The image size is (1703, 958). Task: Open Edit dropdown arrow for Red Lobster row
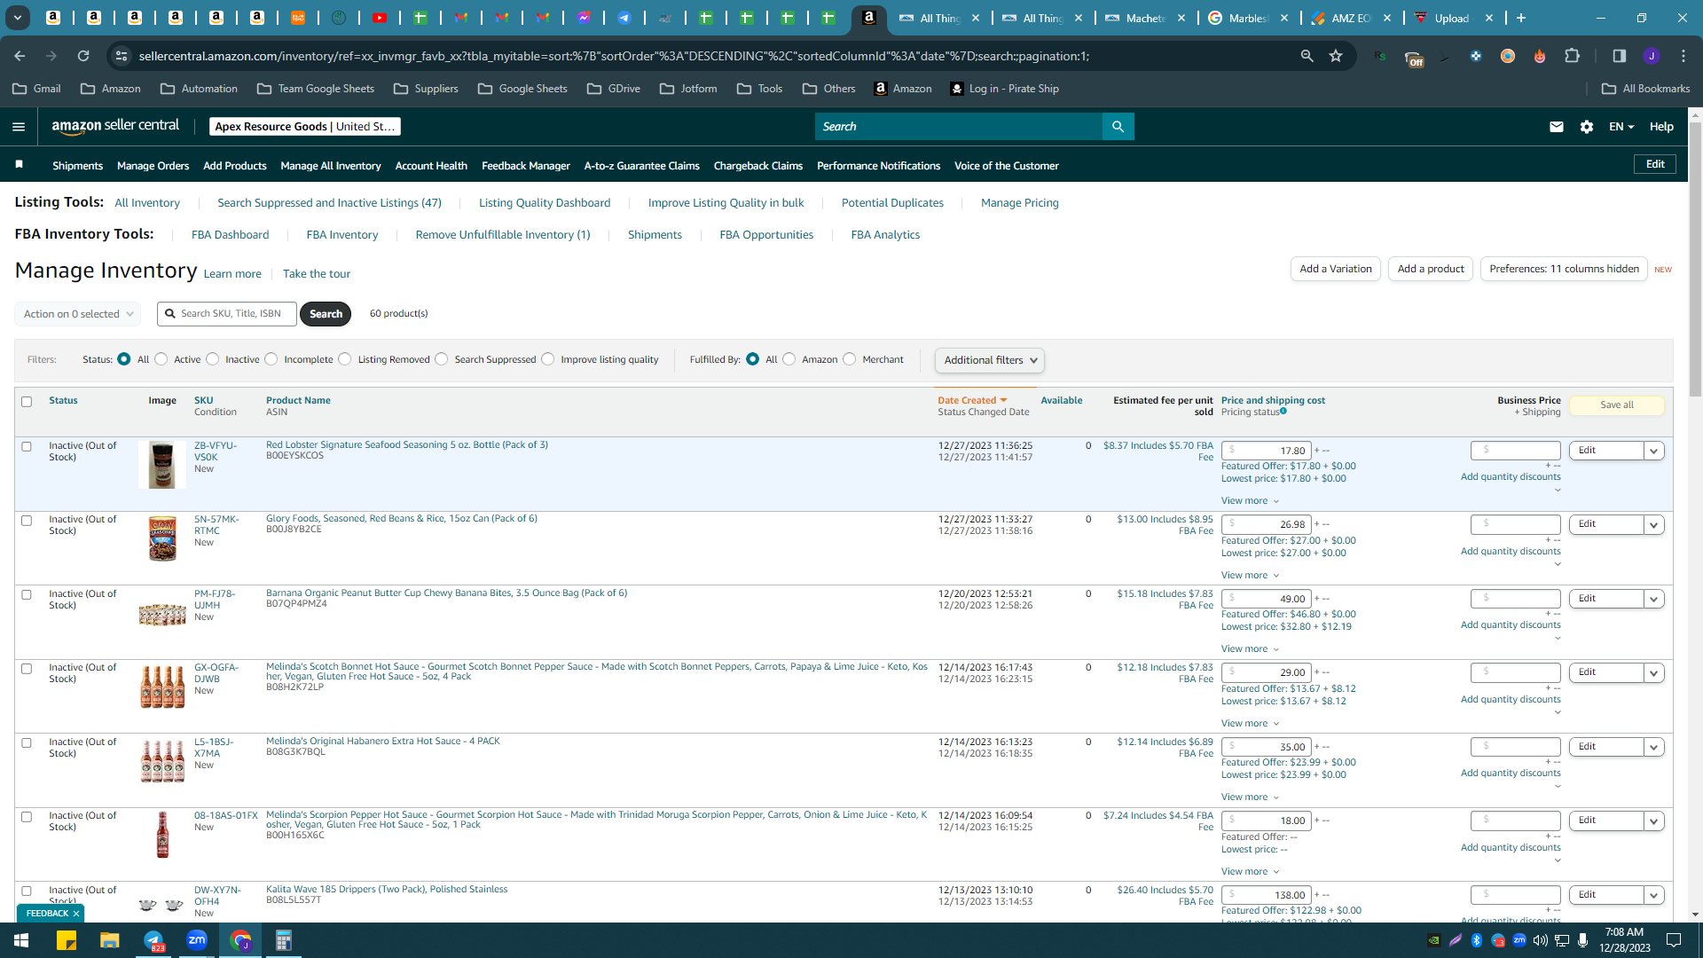1654,451
